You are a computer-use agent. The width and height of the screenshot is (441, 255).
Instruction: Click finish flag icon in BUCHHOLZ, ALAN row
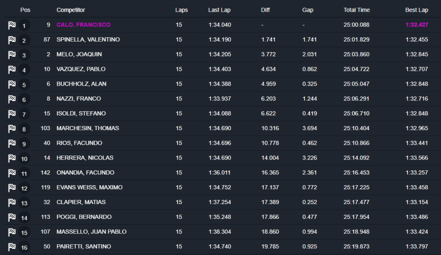12,84
